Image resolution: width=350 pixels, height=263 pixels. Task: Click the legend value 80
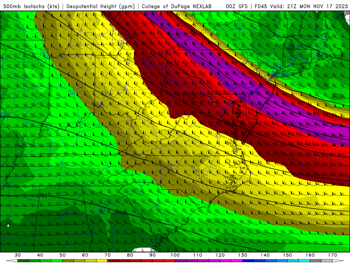pyautogui.click(x=130, y=255)
